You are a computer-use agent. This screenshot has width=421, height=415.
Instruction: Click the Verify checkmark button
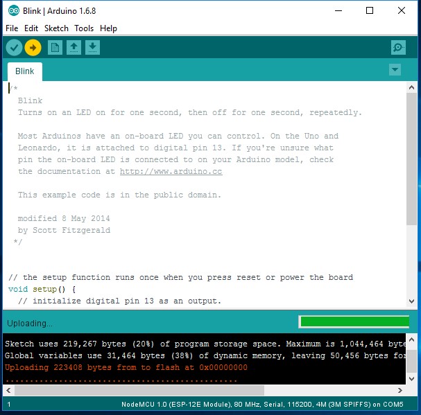[x=14, y=48]
